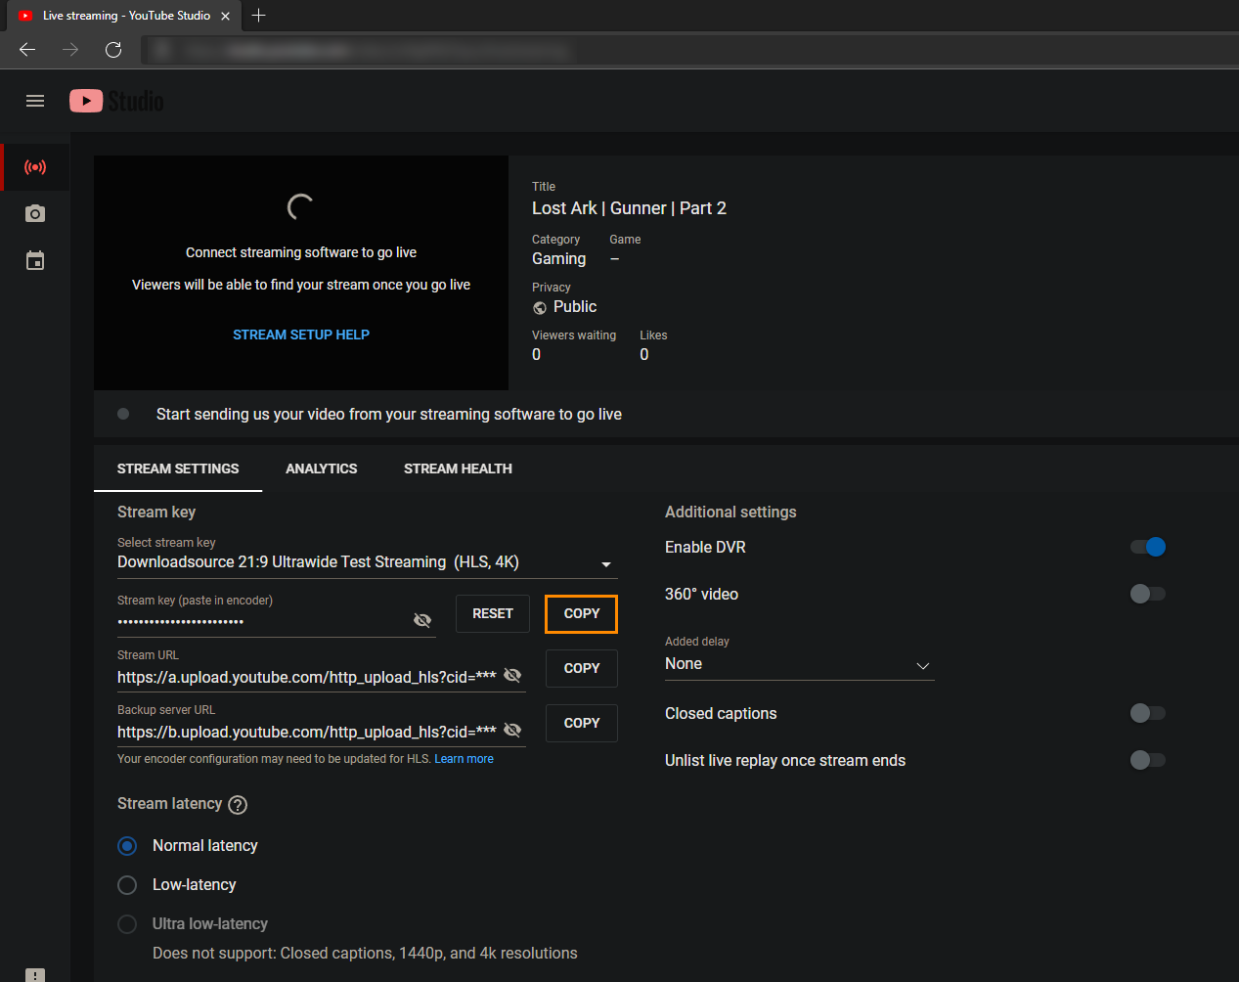The image size is (1239, 982).
Task: Open the Webcam camera sidebar icon
Action: pyautogui.click(x=35, y=213)
